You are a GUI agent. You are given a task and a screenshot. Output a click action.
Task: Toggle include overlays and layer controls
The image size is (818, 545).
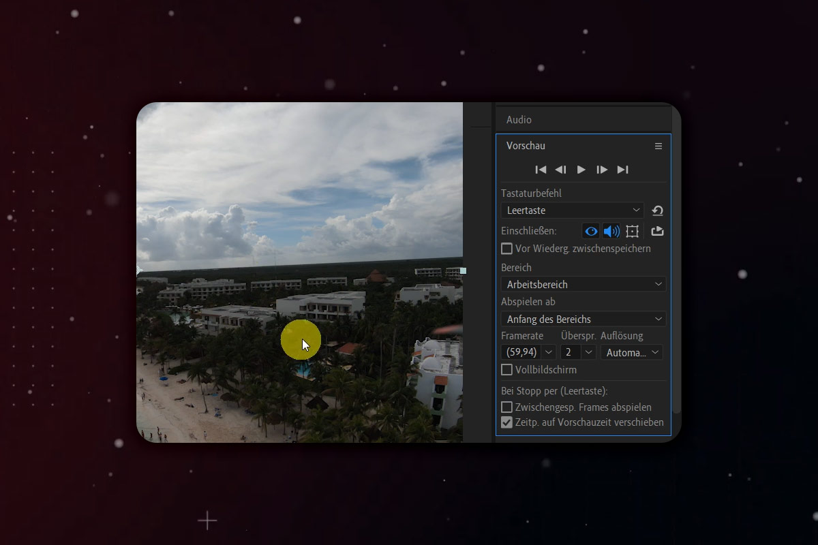[x=632, y=232]
